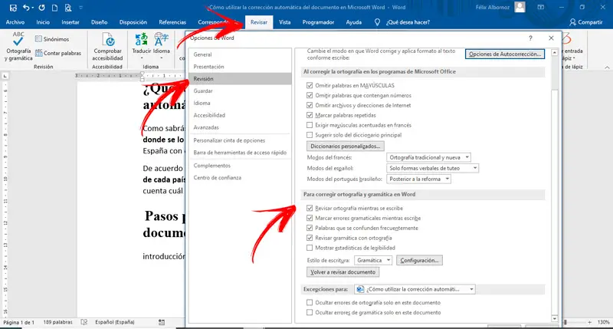Screen dimensions: 613x329
Task: Click the help question mark in dialog
Action: click(x=530, y=38)
